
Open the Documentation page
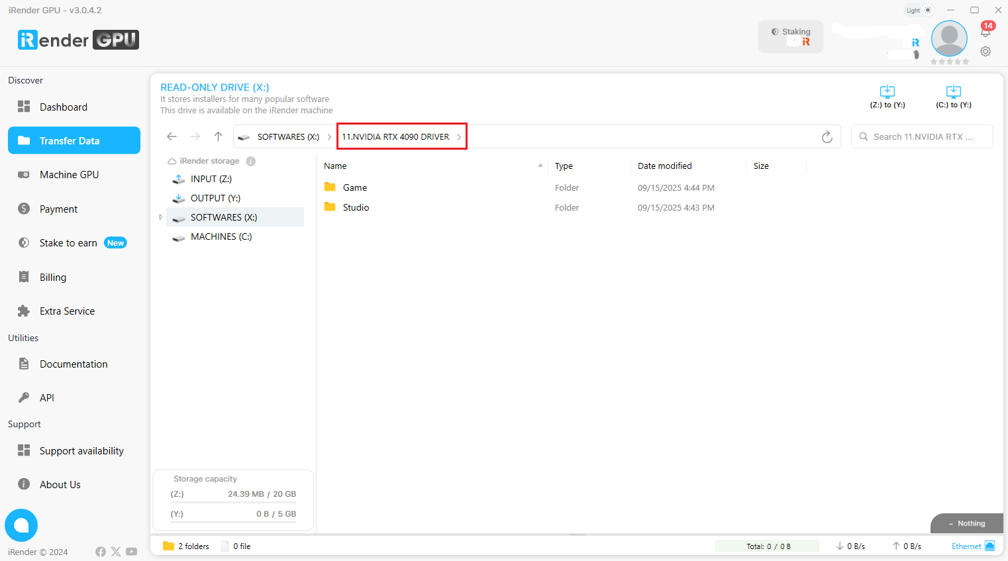(73, 364)
